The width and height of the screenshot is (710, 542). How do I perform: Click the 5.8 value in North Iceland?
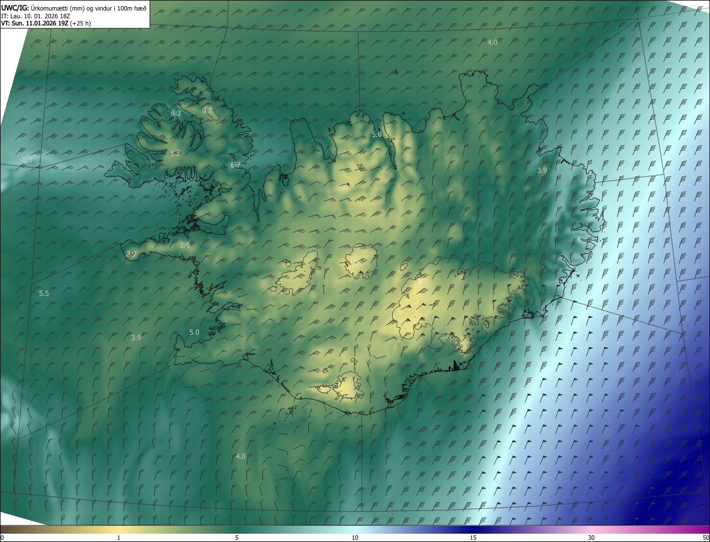377,135
